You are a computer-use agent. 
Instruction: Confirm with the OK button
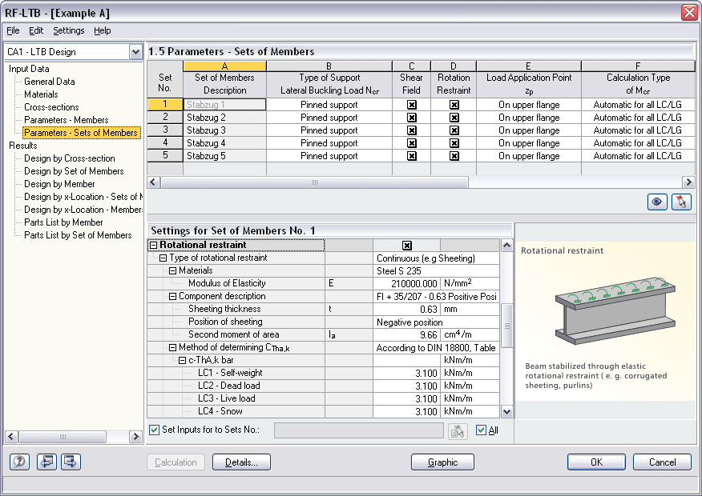click(x=596, y=462)
